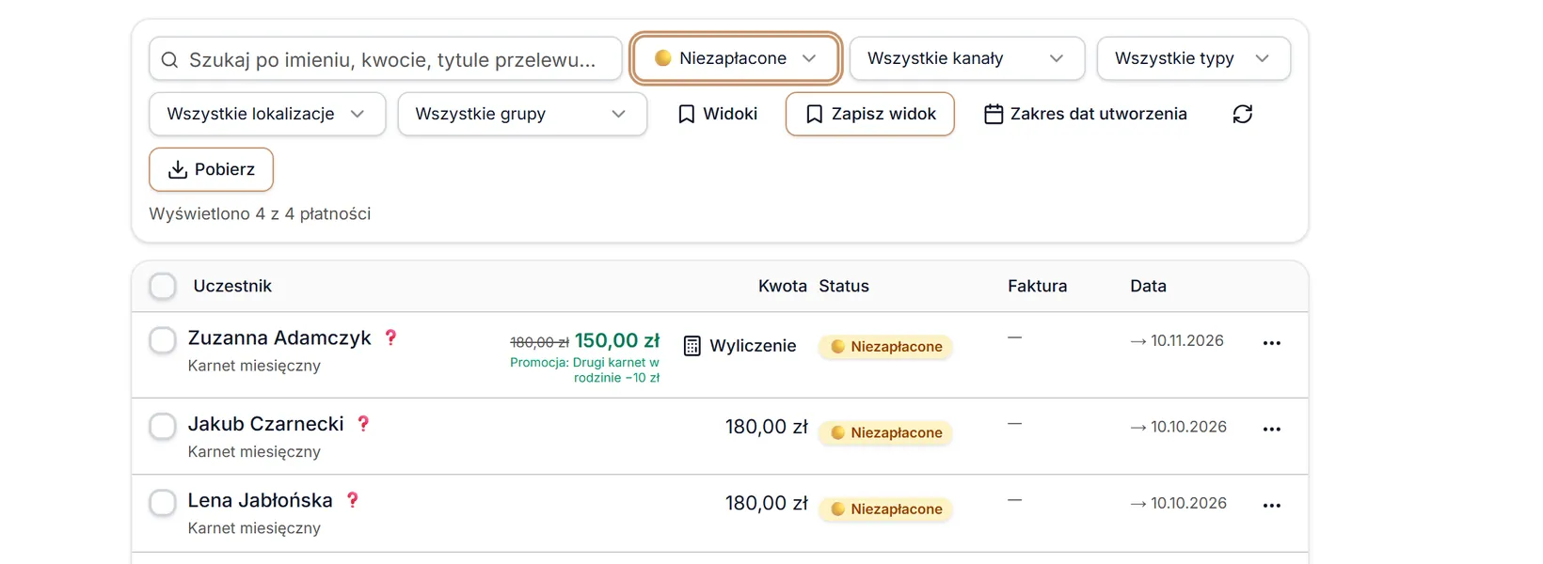Click the name Zuzanna Adamczyk
The width and height of the screenshot is (1543, 564).
click(279, 337)
